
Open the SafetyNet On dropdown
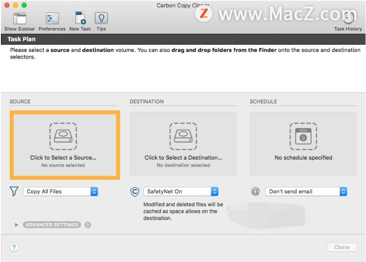coord(181,191)
